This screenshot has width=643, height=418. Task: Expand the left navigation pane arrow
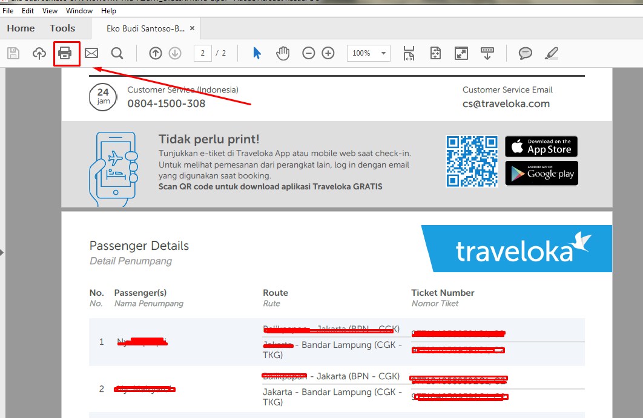tap(2, 252)
